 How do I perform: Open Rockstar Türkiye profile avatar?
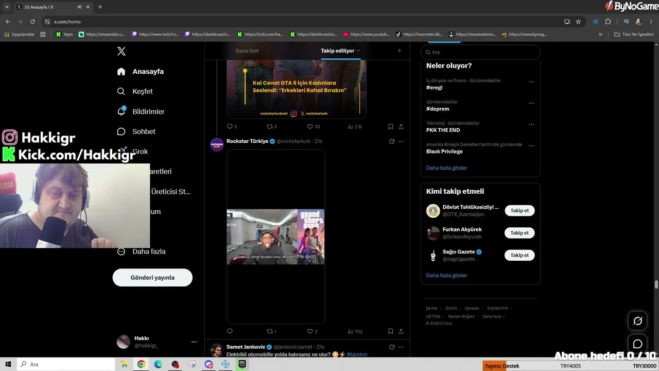click(x=217, y=144)
